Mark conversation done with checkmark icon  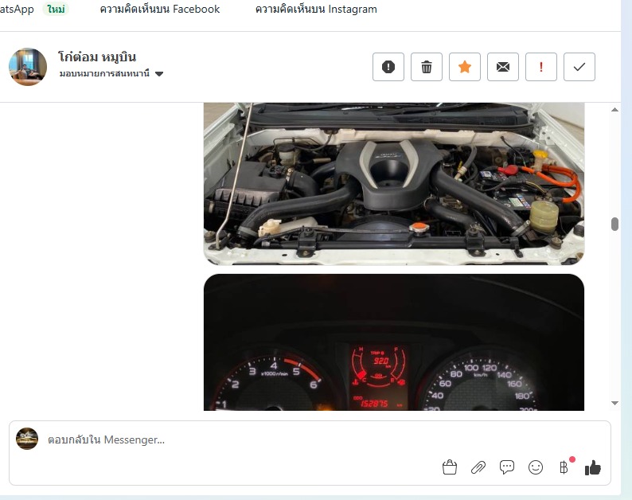(x=579, y=67)
